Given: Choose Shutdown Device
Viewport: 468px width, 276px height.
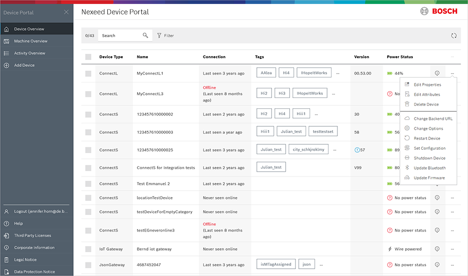Looking at the screenshot, I should pos(429,158).
